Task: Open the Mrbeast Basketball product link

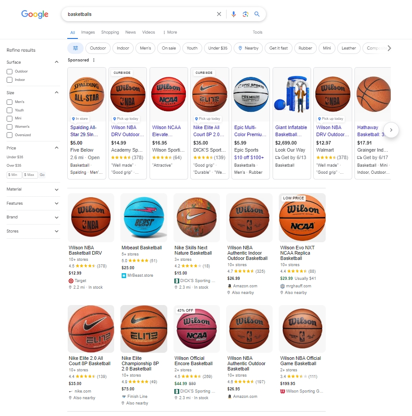Action: [142, 248]
